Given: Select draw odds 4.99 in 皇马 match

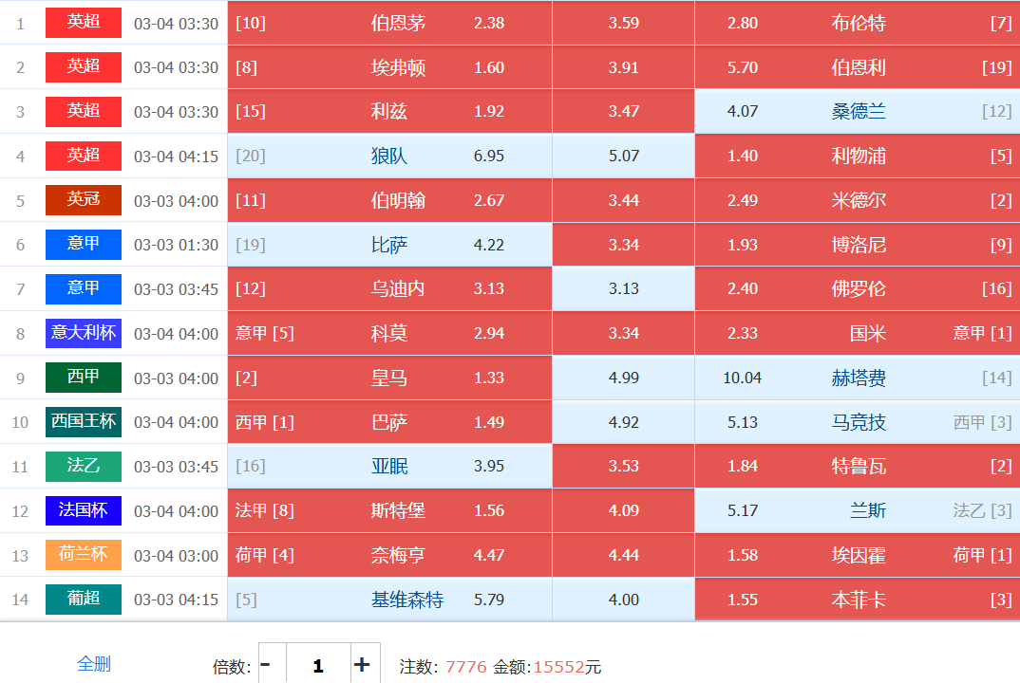Looking at the screenshot, I should (623, 378).
